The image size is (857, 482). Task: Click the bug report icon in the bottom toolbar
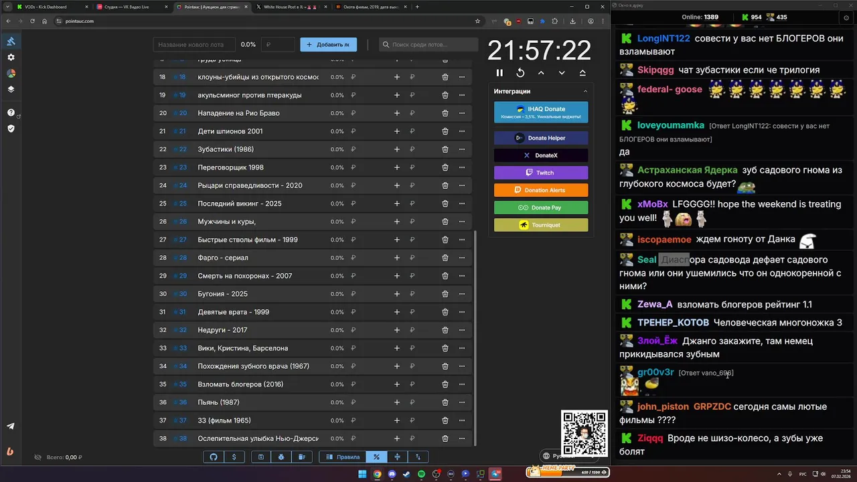[281, 457]
